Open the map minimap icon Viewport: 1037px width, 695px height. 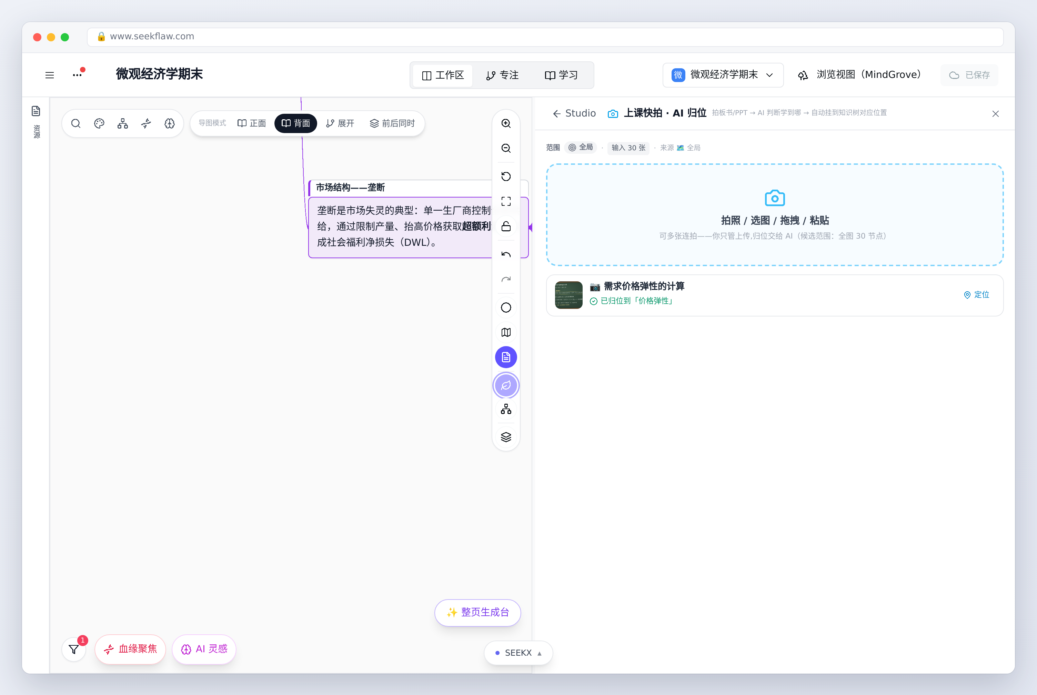506,332
